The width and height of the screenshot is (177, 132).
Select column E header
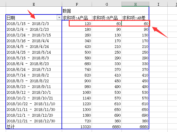[x=34, y=4]
